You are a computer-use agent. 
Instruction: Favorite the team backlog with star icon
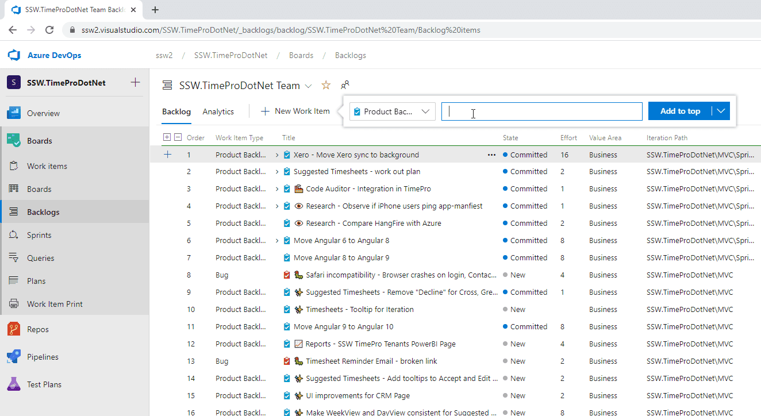pyautogui.click(x=326, y=86)
